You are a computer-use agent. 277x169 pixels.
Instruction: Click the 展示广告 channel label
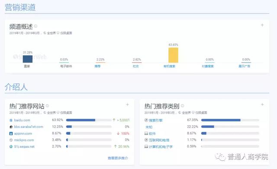[244, 66]
